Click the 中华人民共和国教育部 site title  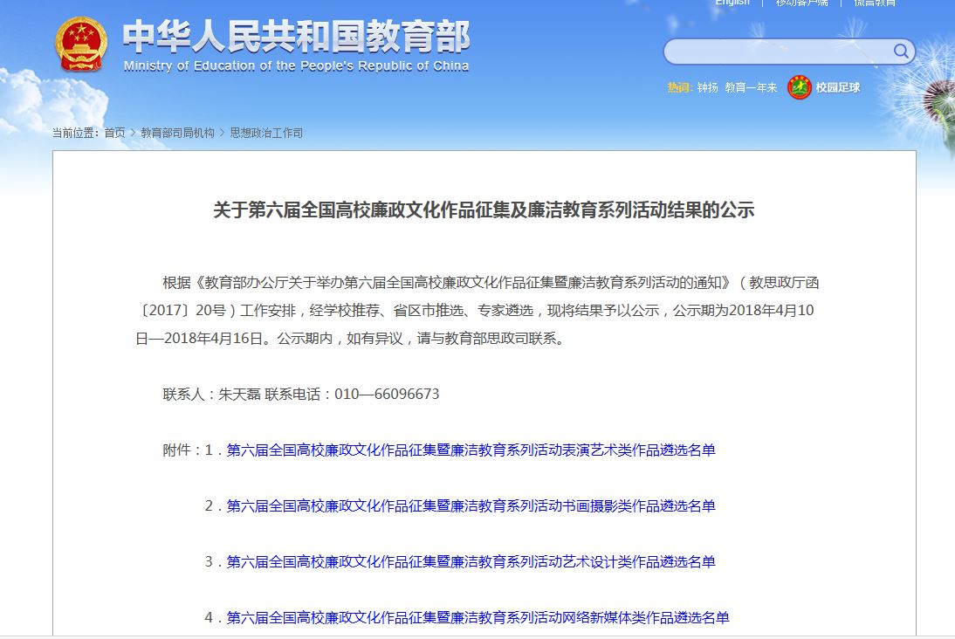[296, 36]
